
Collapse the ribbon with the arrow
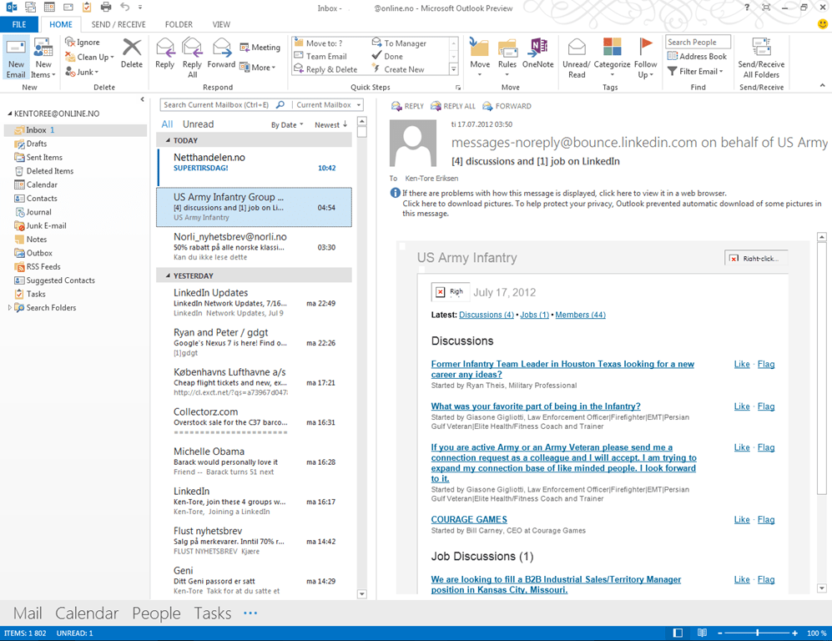tap(822, 85)
